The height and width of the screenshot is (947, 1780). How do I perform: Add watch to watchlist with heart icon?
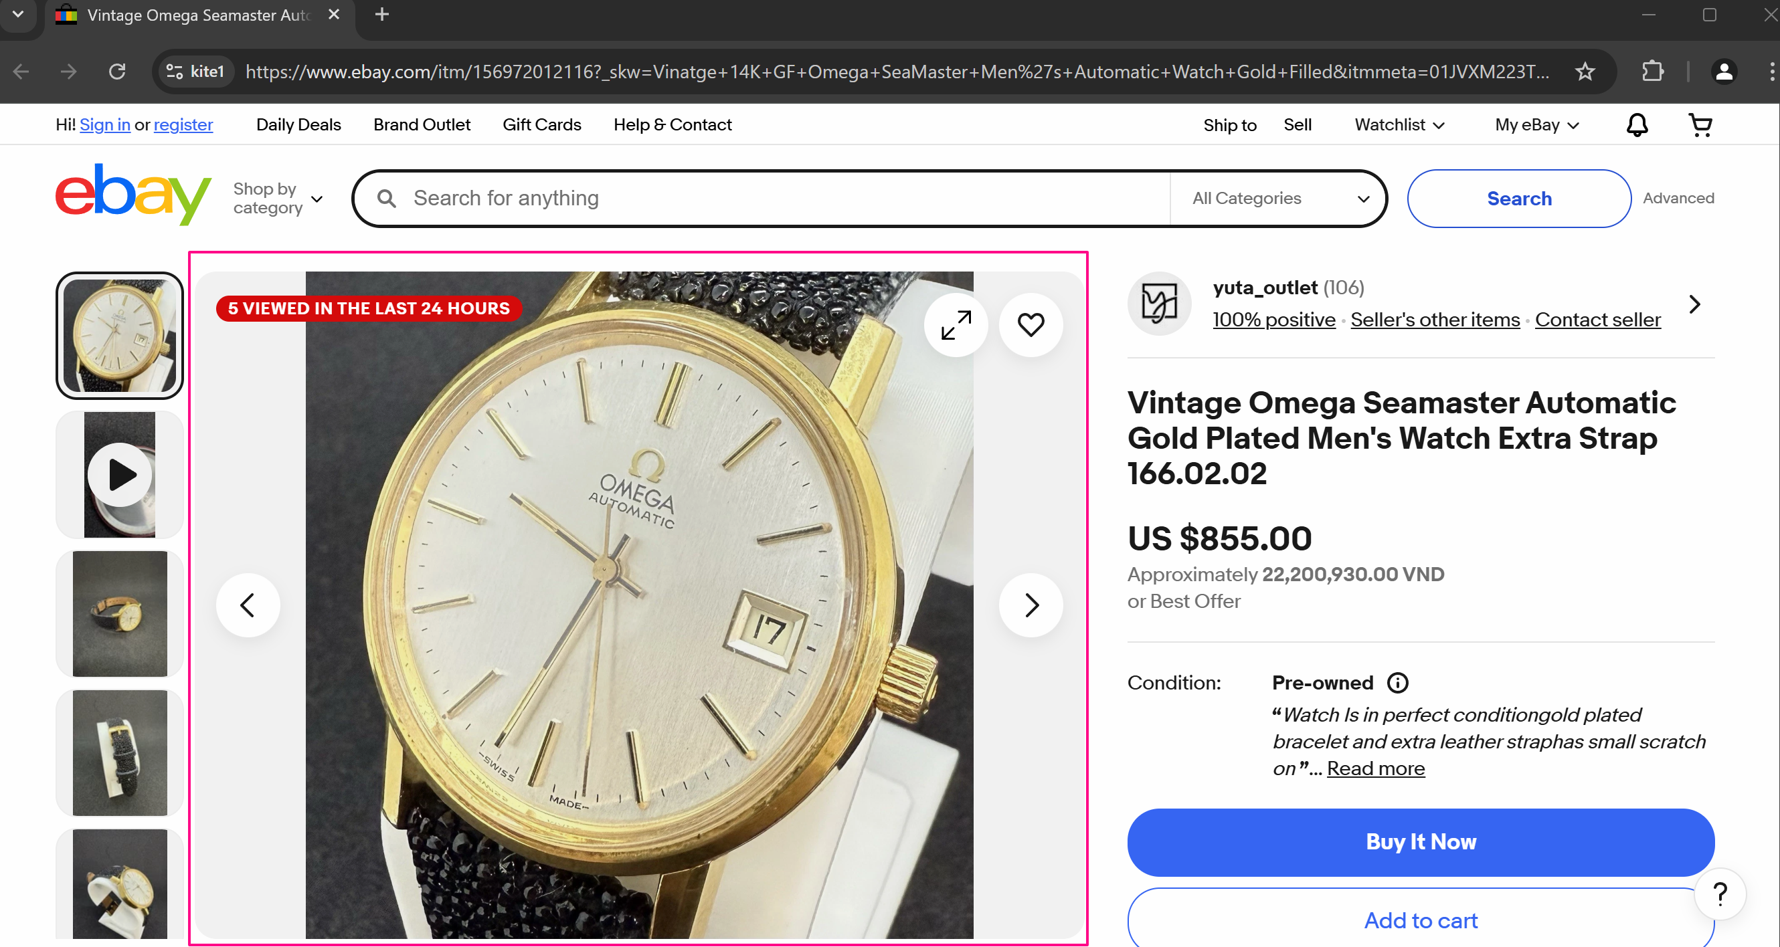(1031, 324)
